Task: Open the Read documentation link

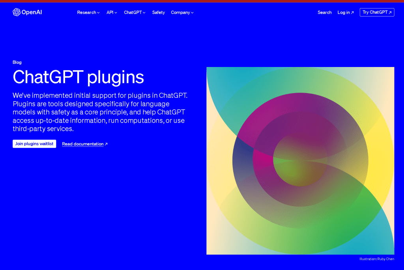Action: coord(85,144)
